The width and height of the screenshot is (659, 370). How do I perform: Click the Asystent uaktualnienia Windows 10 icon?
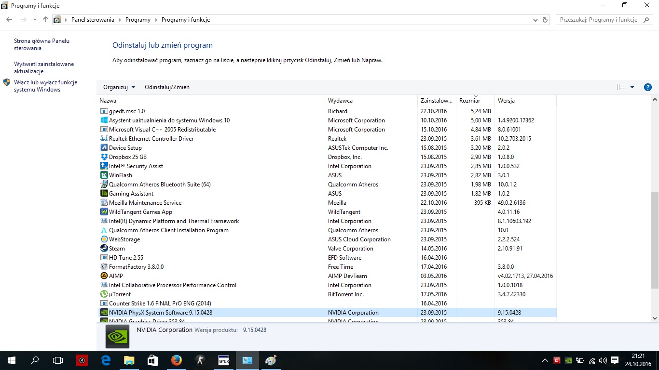[x=104, y=120]
